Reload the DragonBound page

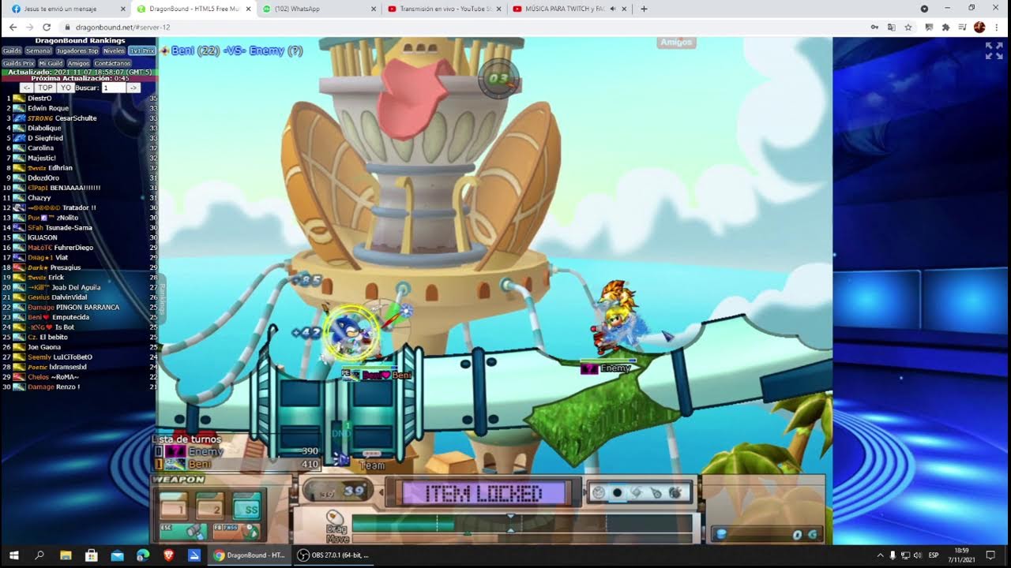pyautogui.click(x=47, y=27)
